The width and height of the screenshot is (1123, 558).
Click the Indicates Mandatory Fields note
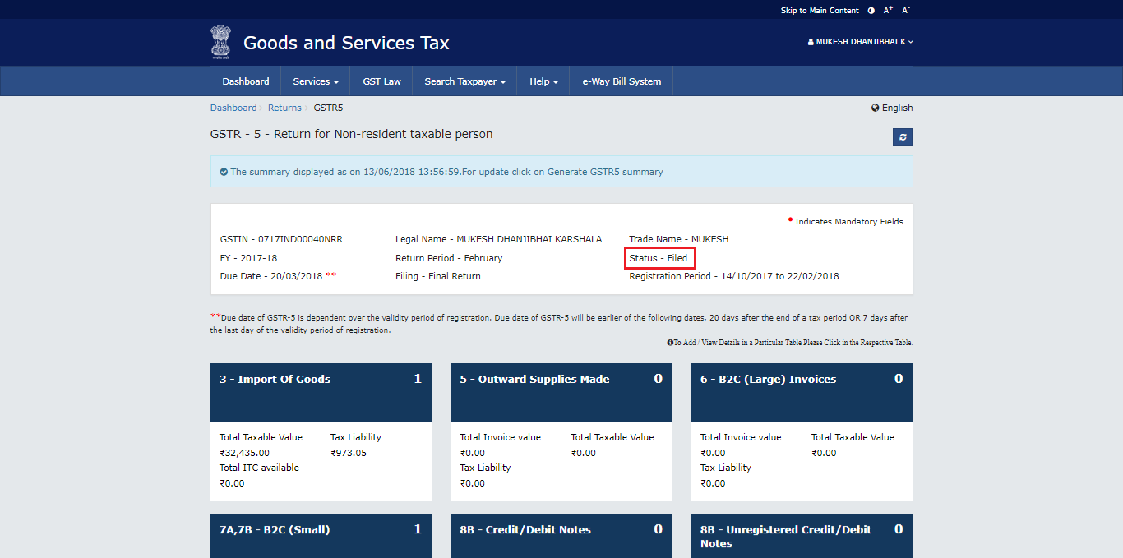845,221
